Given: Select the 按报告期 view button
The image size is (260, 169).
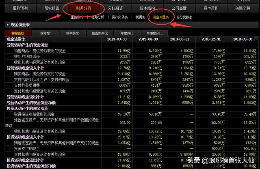Looking at the screenshot, I should click(18, 33).
